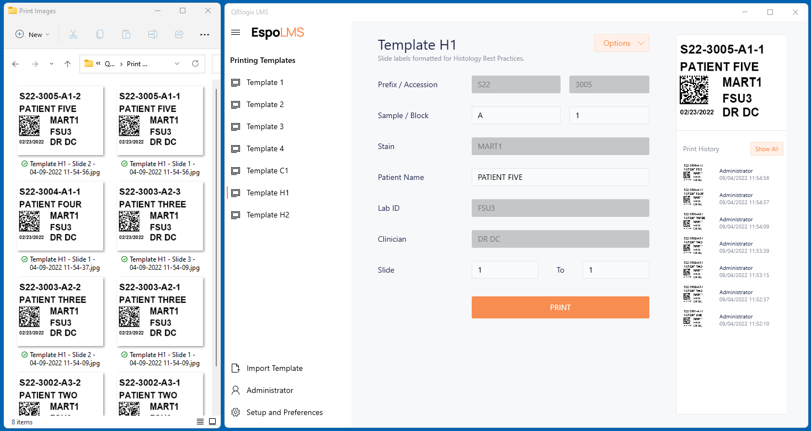
Task: Open the New dropdown in Print Images
Action: (33, 34)
